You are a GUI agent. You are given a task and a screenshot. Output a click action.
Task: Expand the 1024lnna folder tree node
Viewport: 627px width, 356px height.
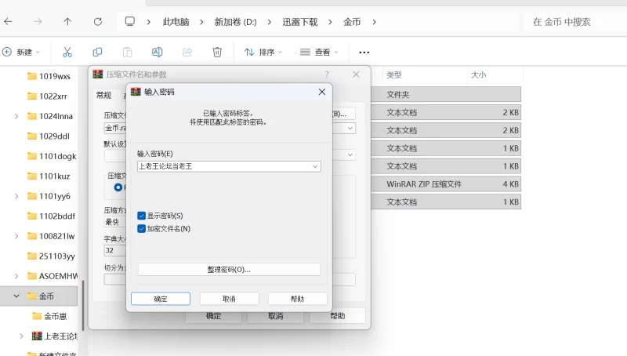[x=16, y=116]
